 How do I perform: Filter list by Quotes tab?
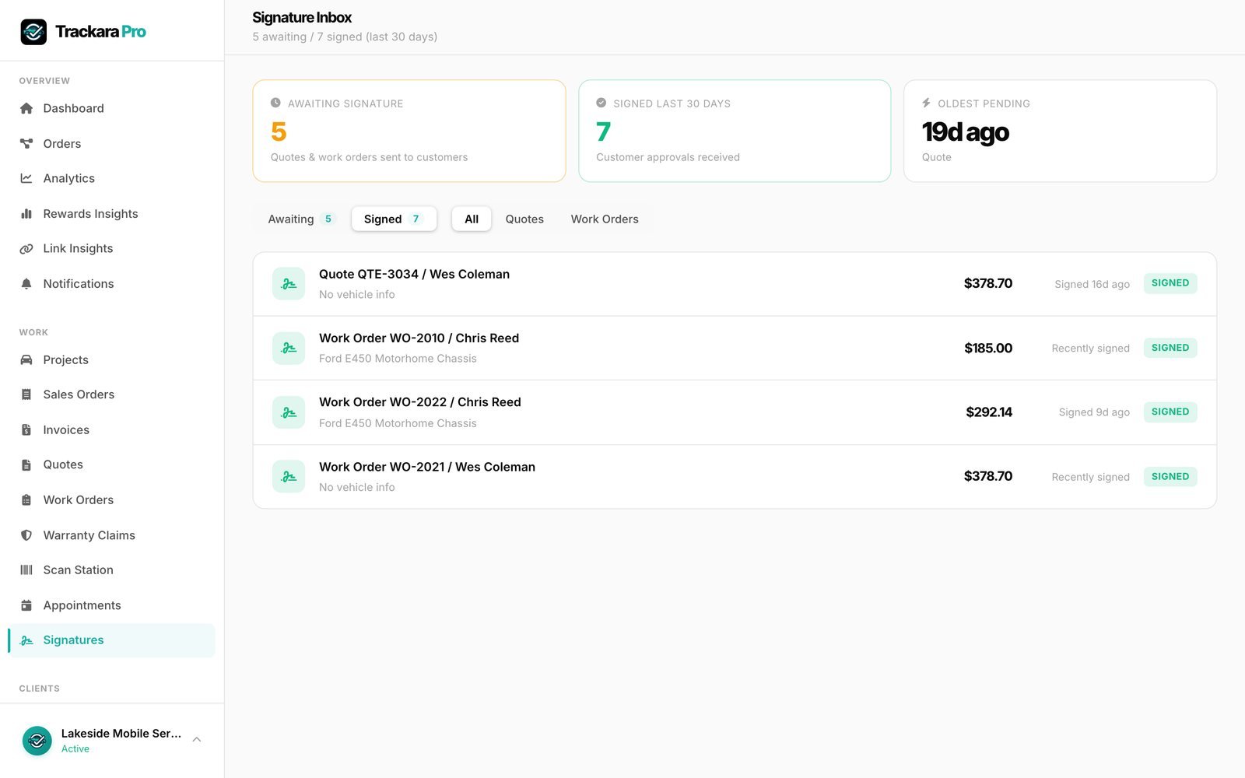point(524,219)
